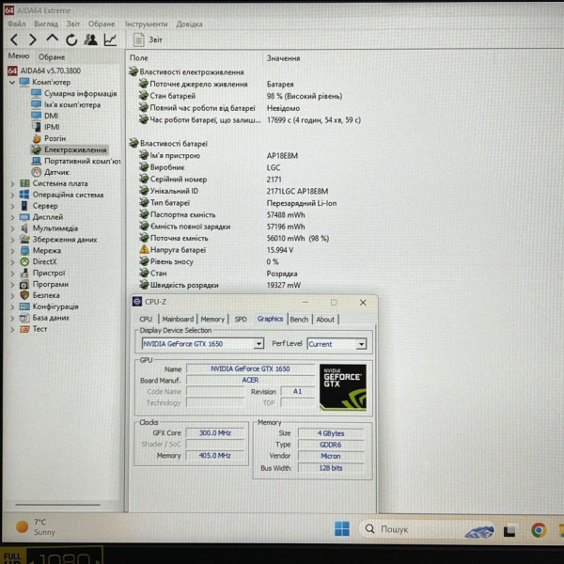Click AIDA64 v5.70.3800 root node
Viewport: 564px width, 564px height.
[x=44, y=70]
